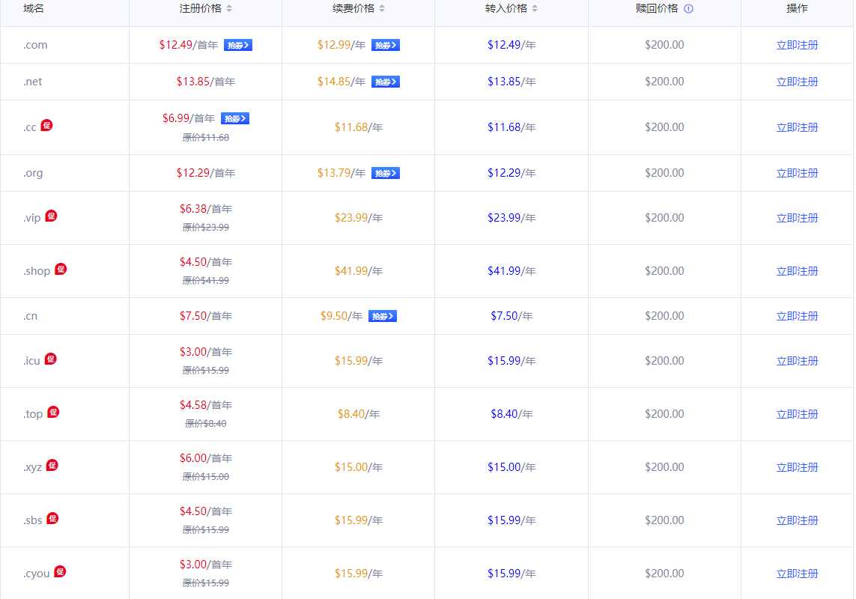856x599 pixels.
Task: Register the .top domain via 立即注册
Action: [797, 414]
